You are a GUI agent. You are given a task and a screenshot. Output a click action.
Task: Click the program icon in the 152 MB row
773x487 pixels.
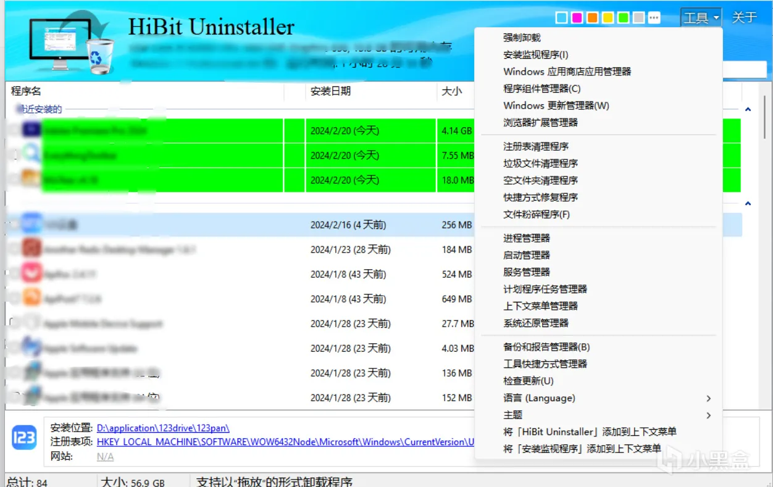coord(32,398)
